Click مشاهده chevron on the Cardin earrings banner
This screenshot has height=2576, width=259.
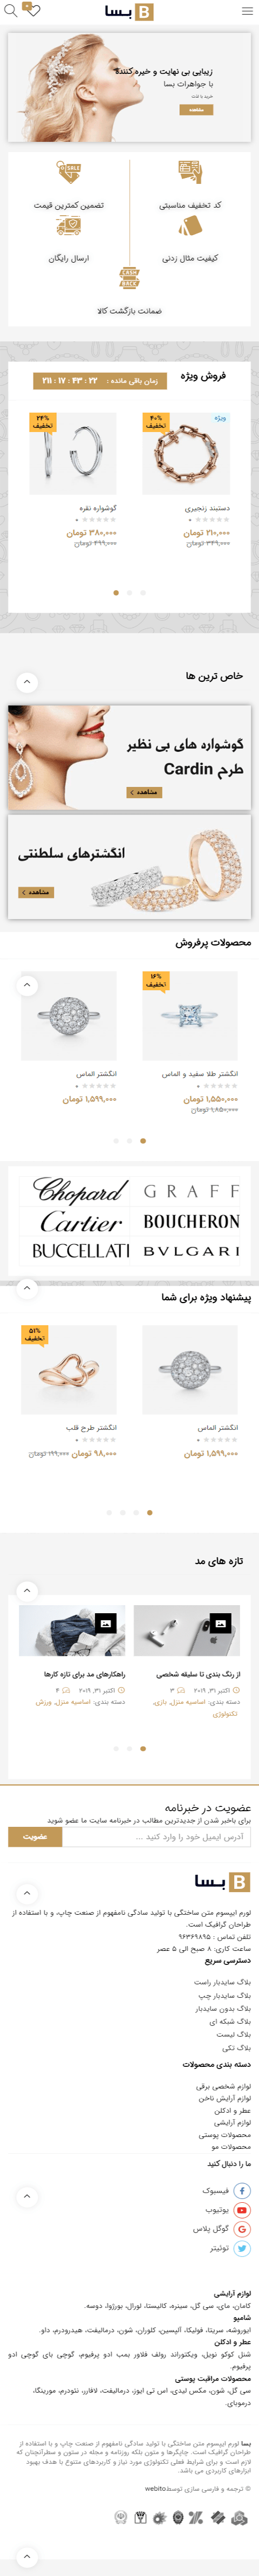pos(145,792)
